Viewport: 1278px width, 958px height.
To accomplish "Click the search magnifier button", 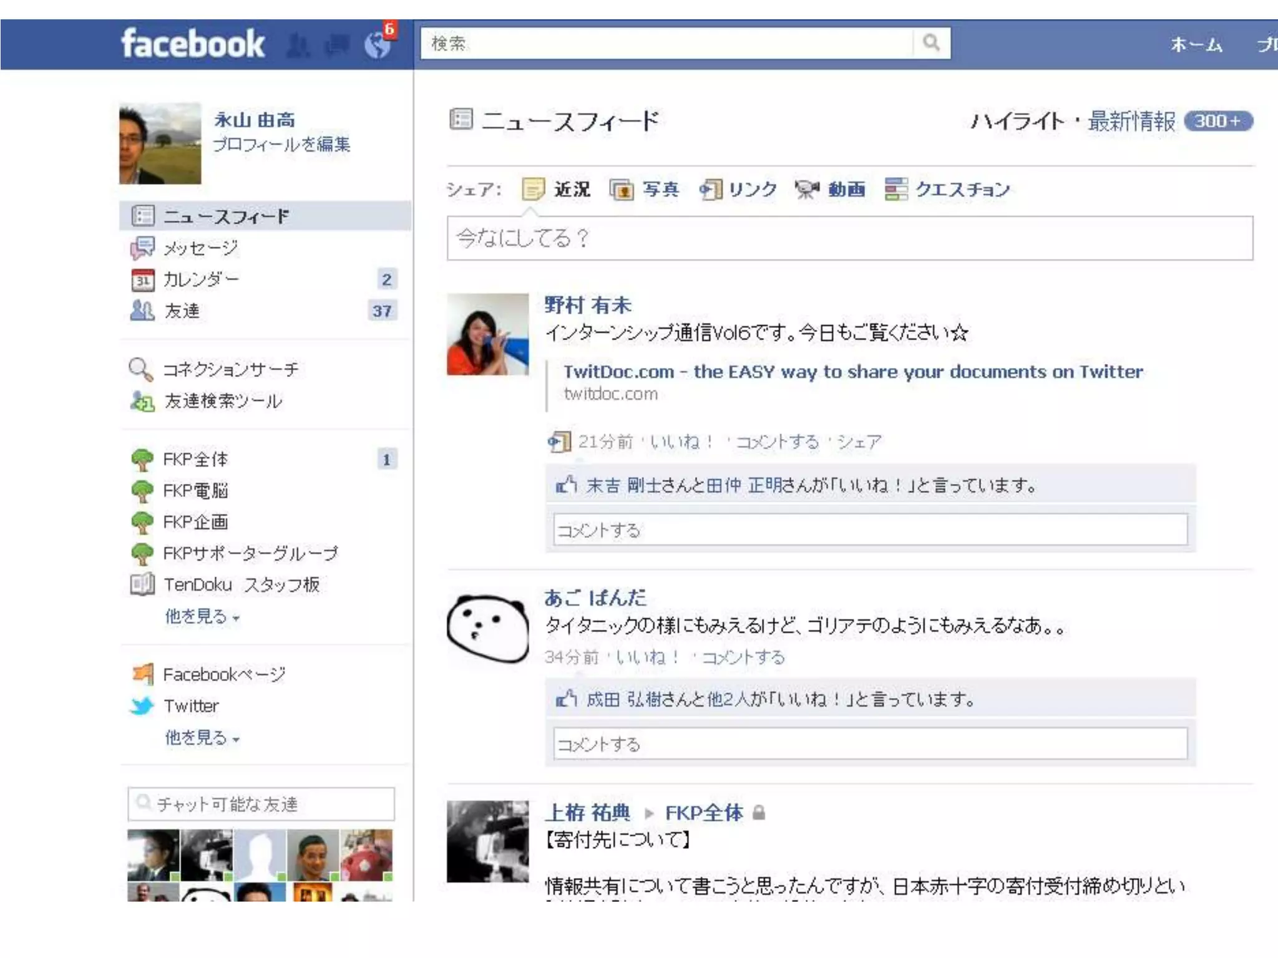I will point(931,43).
